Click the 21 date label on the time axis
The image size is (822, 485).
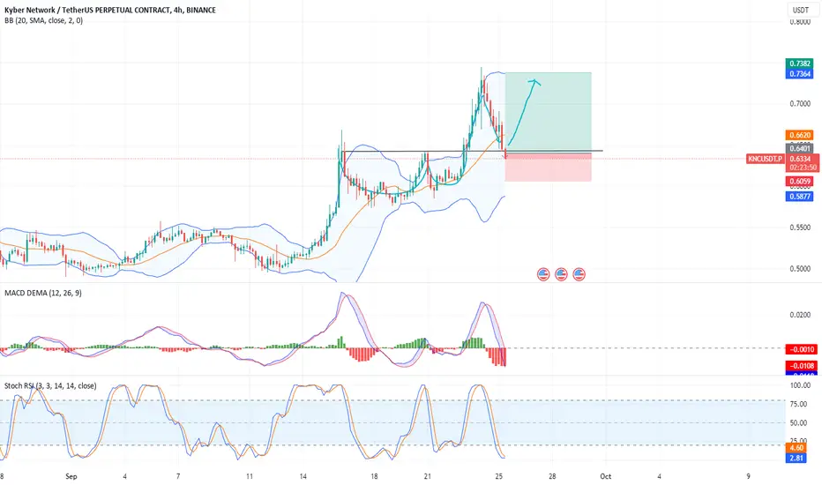[427, 476]
